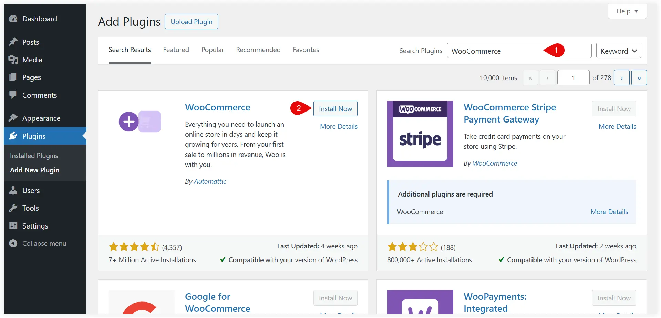Click the Users person icon
This screenshot has width=661, height=318.
pos(13,190)
